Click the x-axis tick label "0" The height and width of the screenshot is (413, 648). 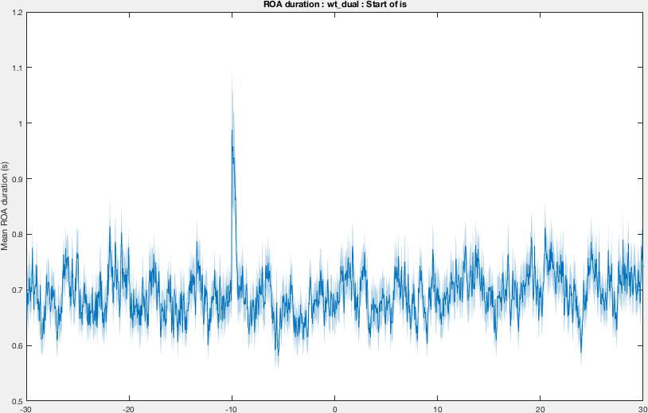(x=334, y=409)
